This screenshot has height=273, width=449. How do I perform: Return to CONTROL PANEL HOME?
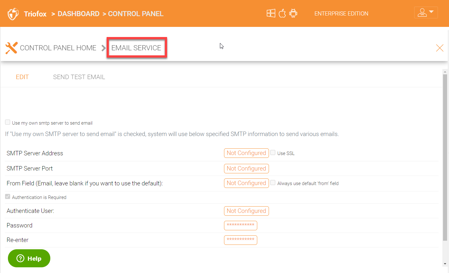58,48
